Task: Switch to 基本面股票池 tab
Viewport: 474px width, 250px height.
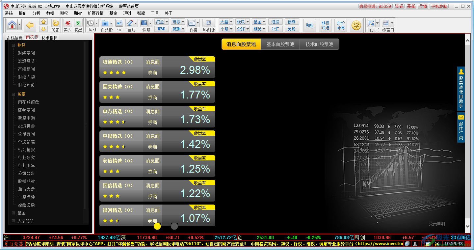Action: point(280,44)
